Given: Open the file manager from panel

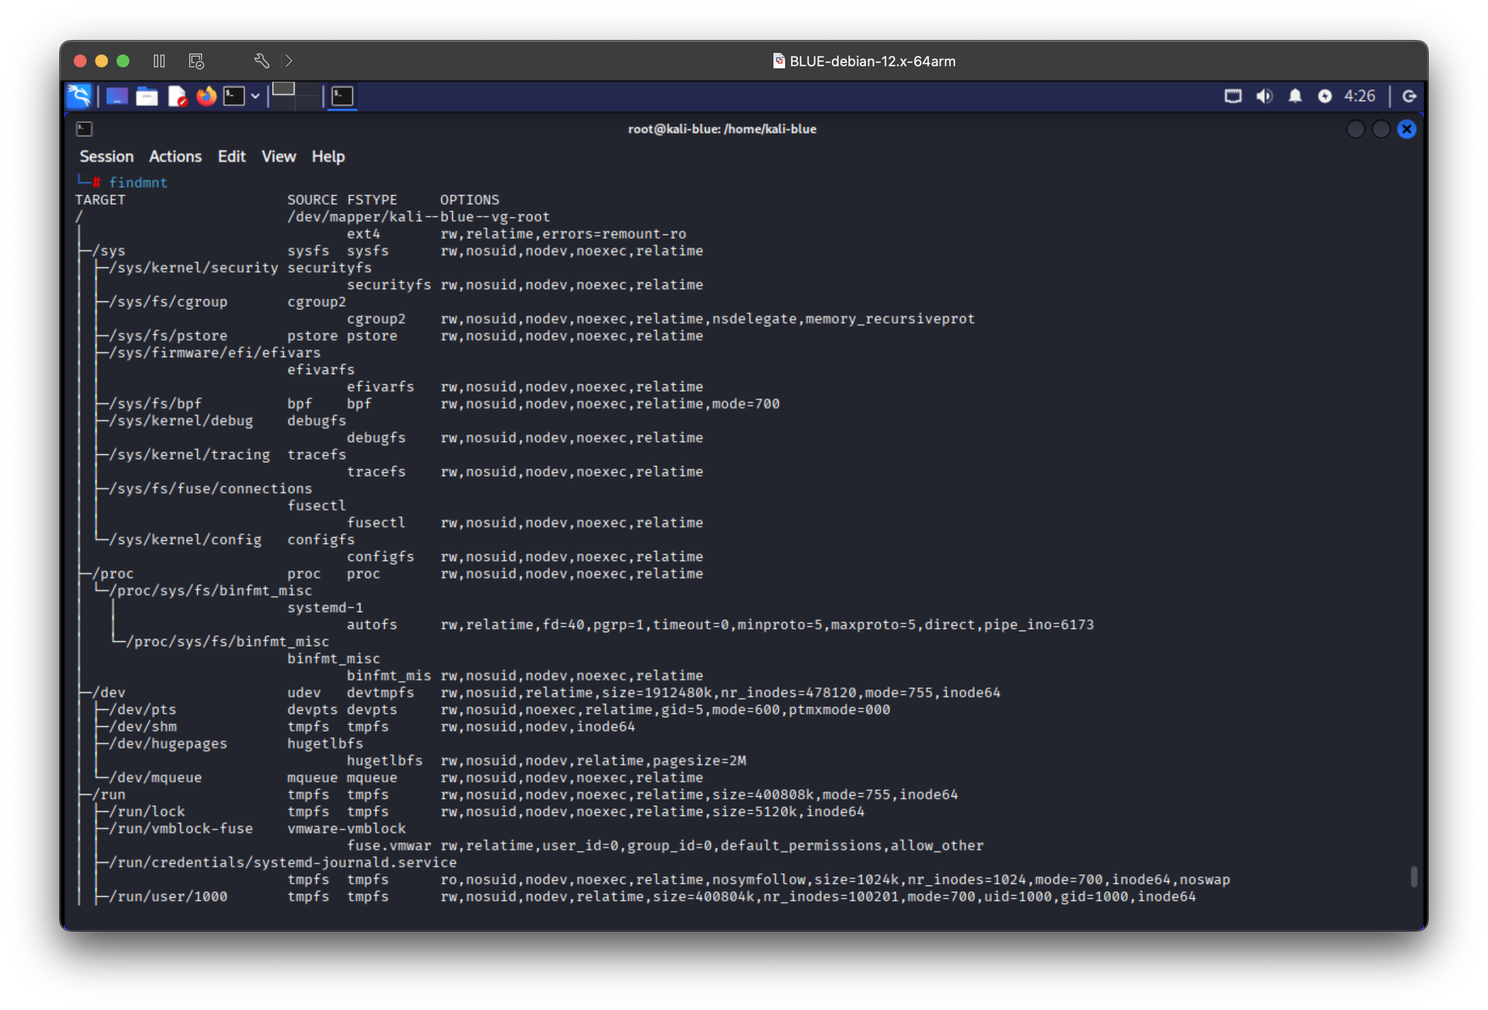Looking at the screenshot, I should click(x=146, y=96).
